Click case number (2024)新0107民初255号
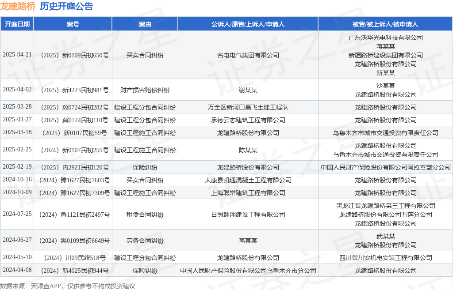 click(74, 150)
